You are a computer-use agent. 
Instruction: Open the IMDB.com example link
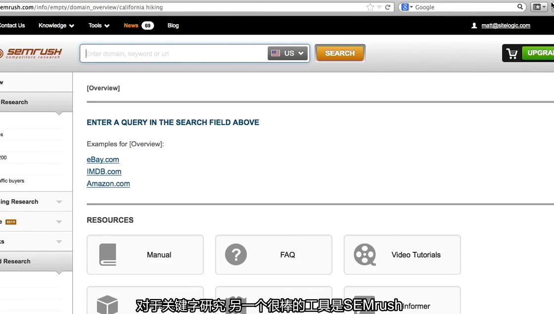click(104, 171)
